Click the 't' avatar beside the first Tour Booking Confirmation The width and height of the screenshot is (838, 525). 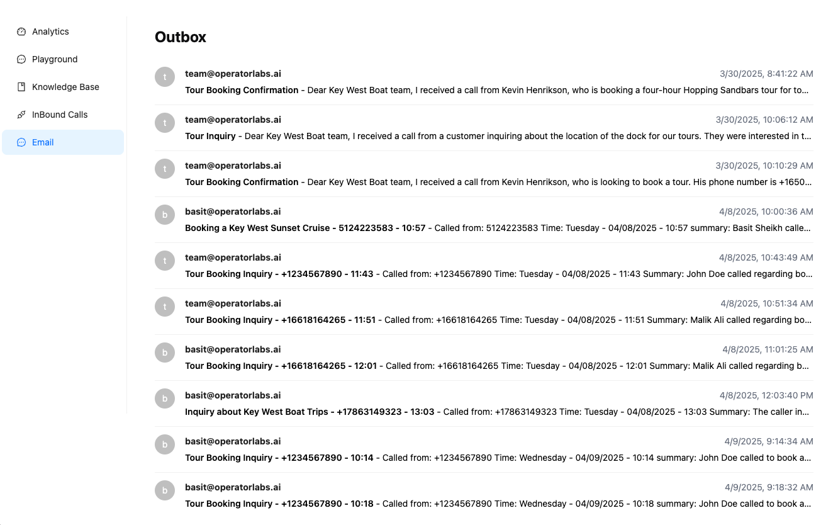(165, 77)
